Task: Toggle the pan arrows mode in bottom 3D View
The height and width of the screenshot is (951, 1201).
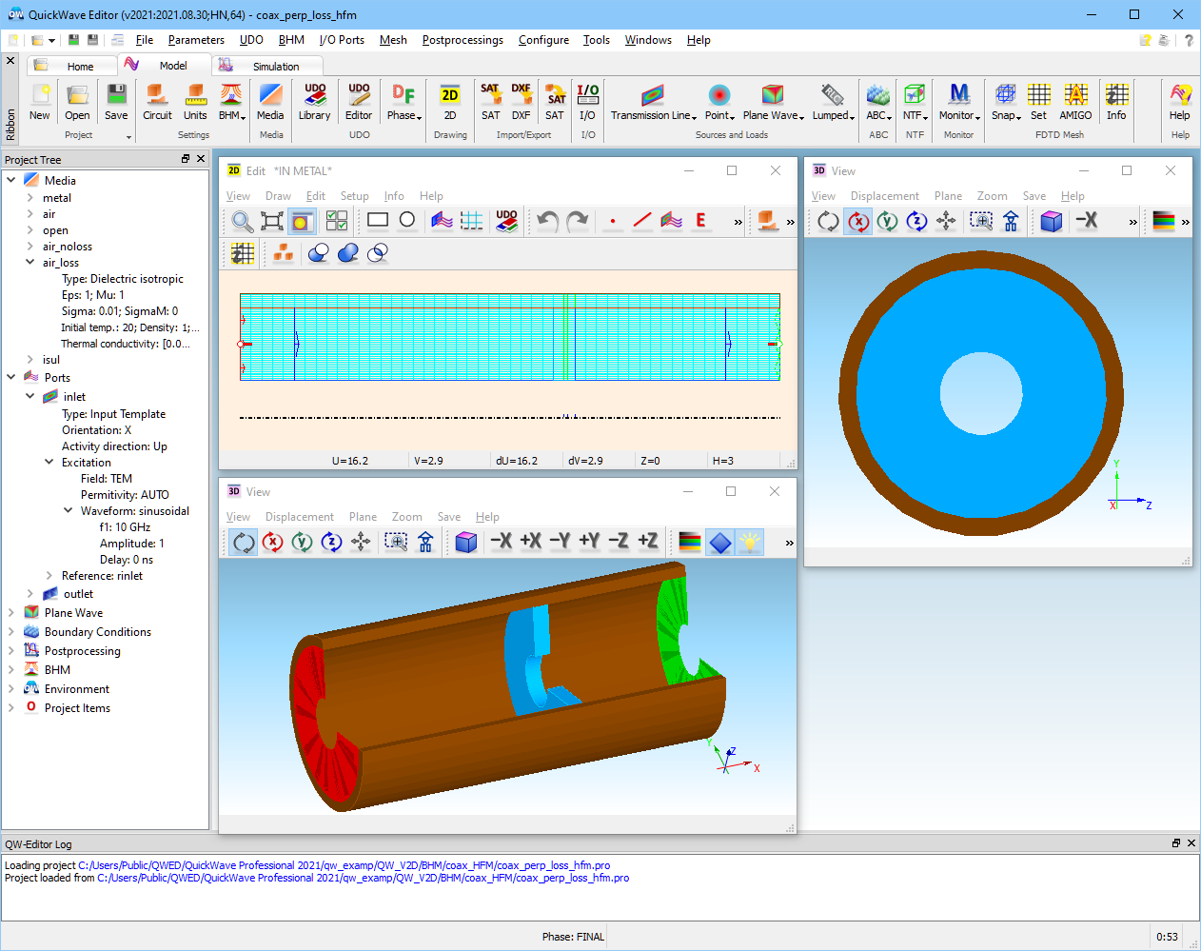Action: tap(361, 543)
